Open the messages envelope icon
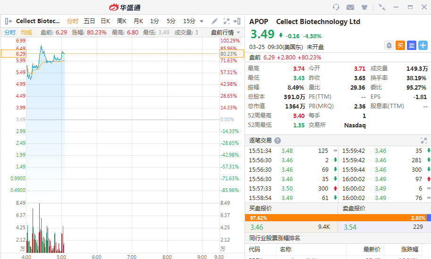The height and width of the screenshot is (259, 431). (350, 7)
